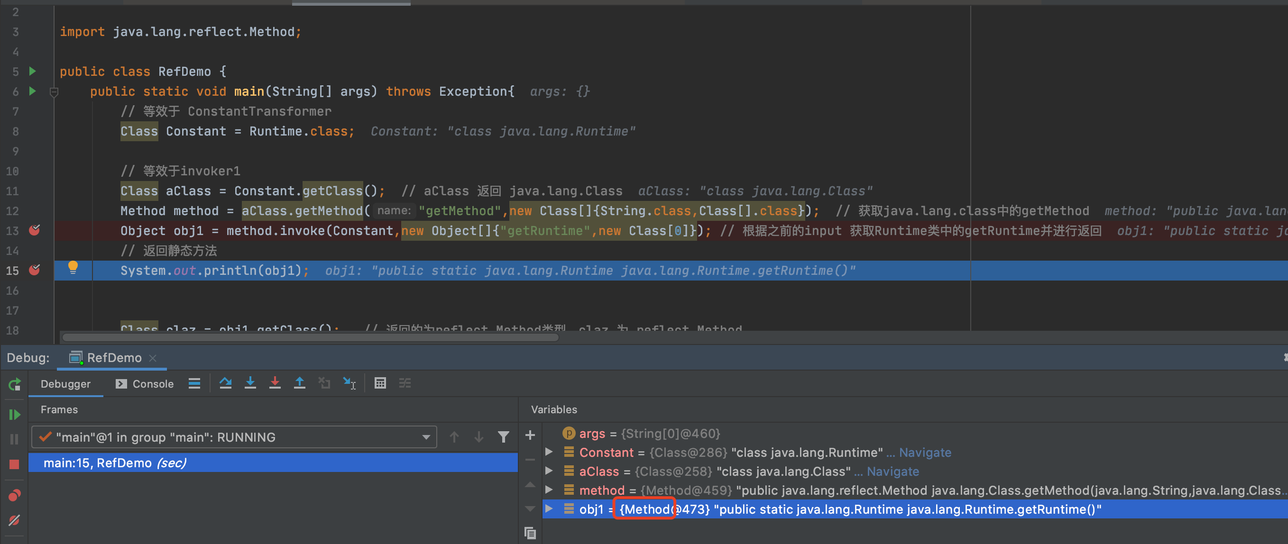Viewport: 1288px width, 544px height.
Task: Click the Step Into icon
Action: point(250,383)
